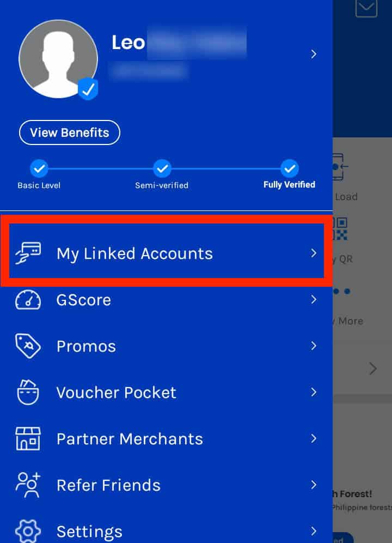The width and height of the screenshot is (392, 543).
Task: Tap the profile avatar picture
Action: [x=58, y=59]
